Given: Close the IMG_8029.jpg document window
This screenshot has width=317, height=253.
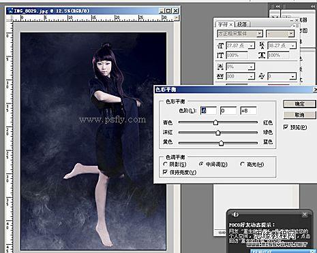Looking at the screenshot, I should point(176,11).
